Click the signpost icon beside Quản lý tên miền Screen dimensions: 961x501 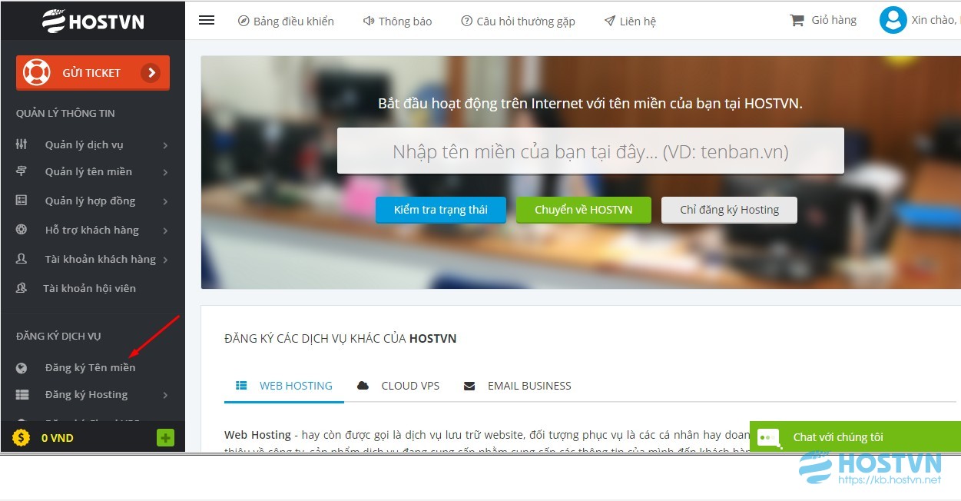click(x=22, y=171)
